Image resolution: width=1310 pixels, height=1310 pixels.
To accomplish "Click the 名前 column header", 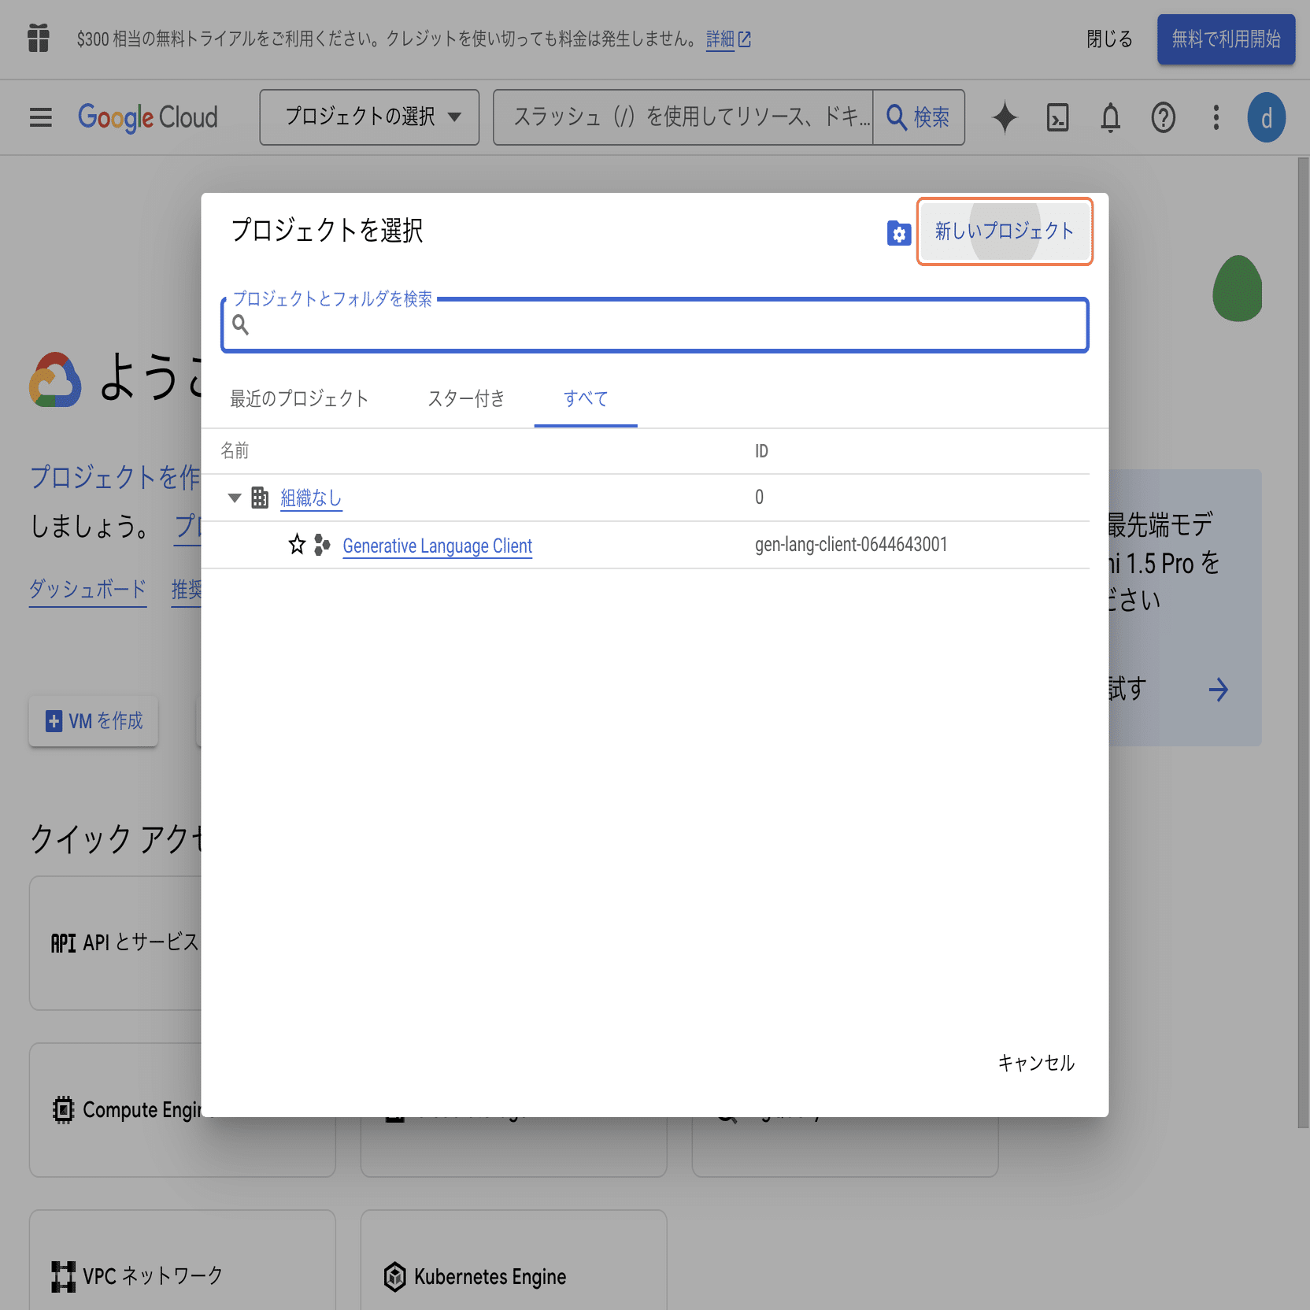I will pos(235,450).
